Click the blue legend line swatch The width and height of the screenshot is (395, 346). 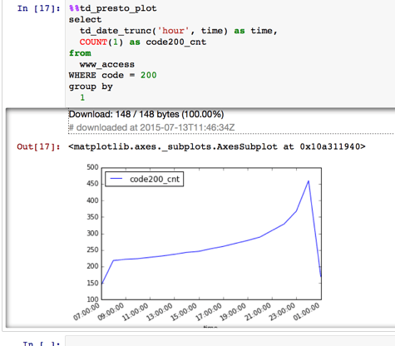[116, 179]
